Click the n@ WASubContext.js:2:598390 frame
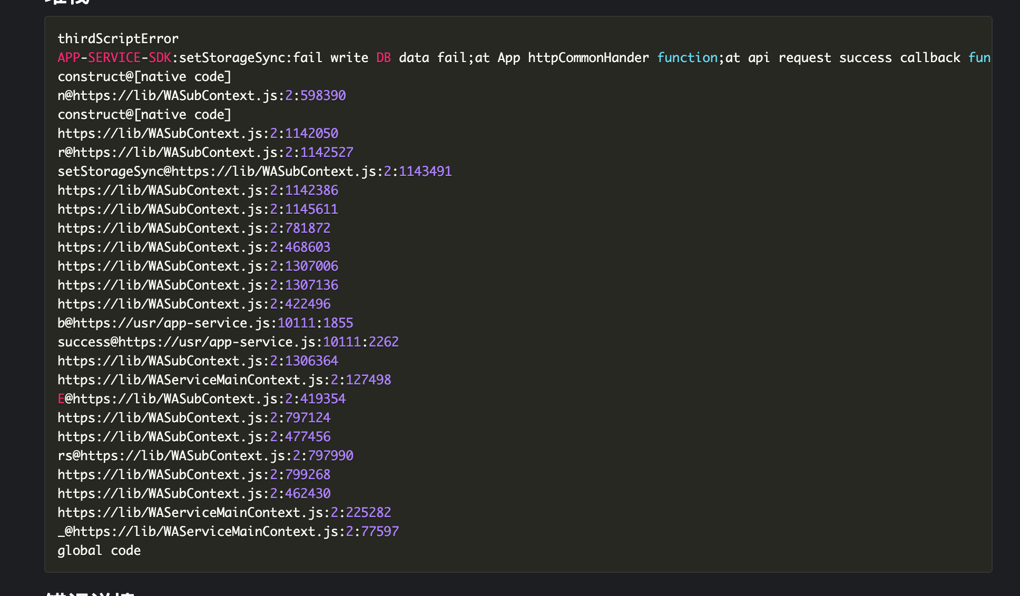The height and width of the screenshot is (596, 1020). [x=202, y=96]
